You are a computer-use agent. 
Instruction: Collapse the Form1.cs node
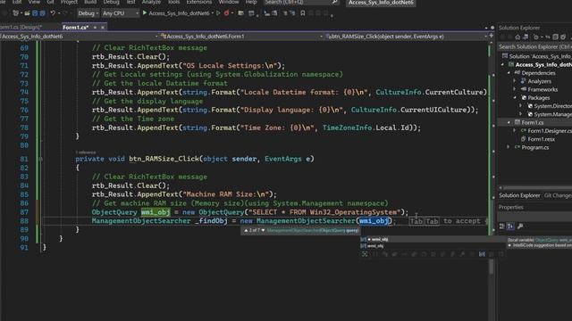[509, 122]
